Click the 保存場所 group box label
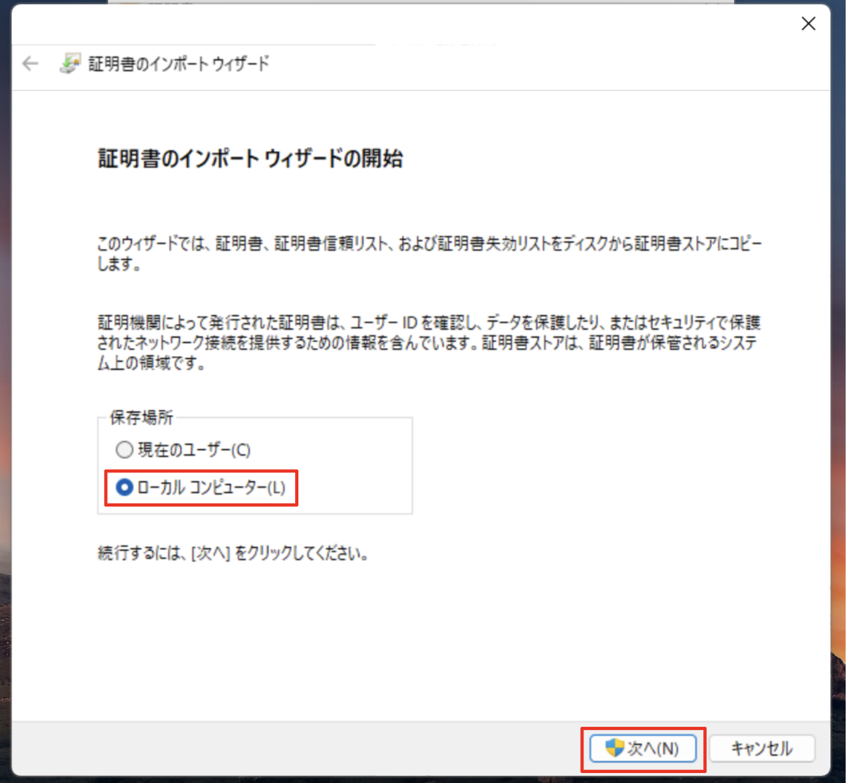Image resolution: width=847 pixels, height=783 pixels. [x=141, y=418]
